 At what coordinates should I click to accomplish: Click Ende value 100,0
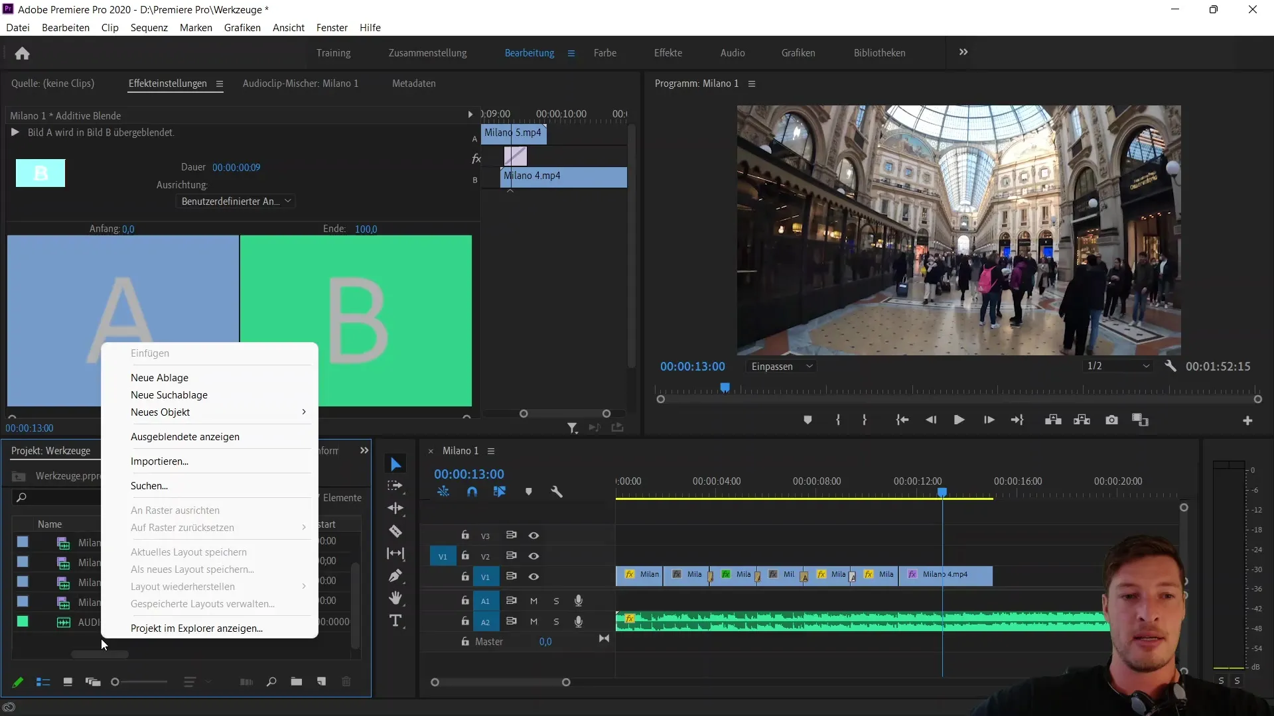point(366,229)
